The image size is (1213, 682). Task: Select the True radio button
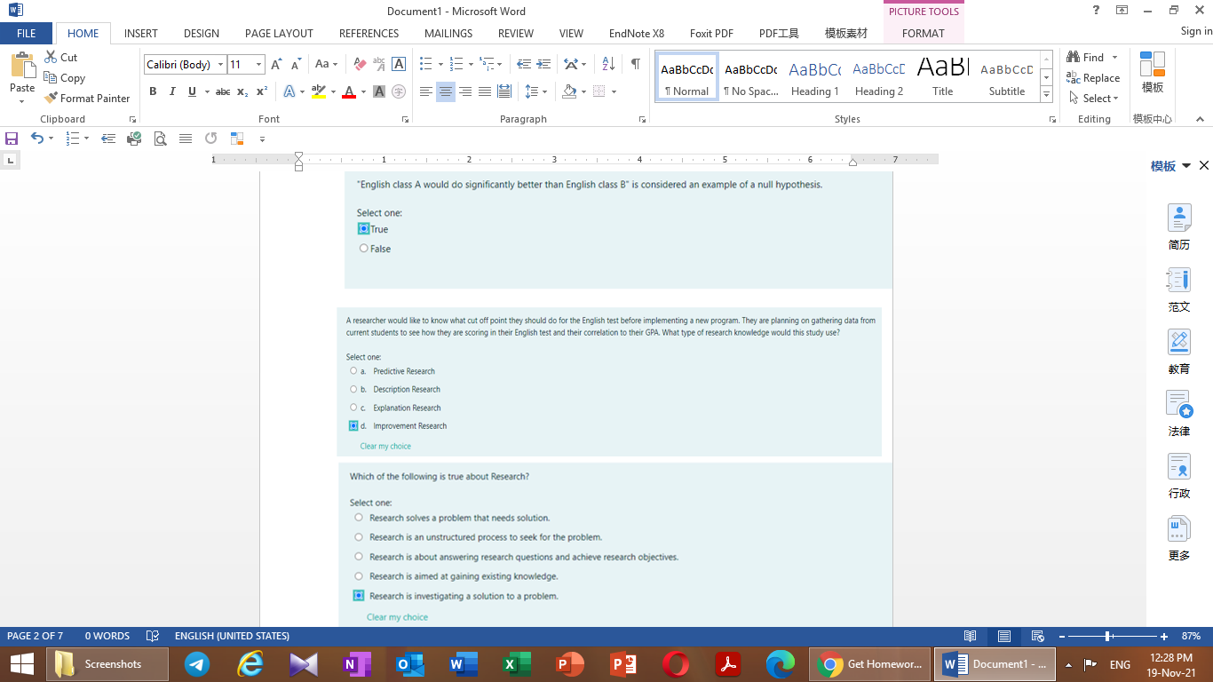click(363, 228)
